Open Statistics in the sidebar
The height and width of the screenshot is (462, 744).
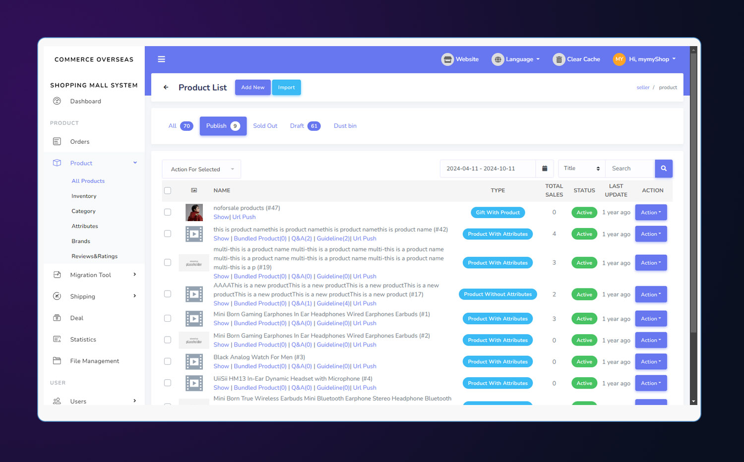point(83,340)
